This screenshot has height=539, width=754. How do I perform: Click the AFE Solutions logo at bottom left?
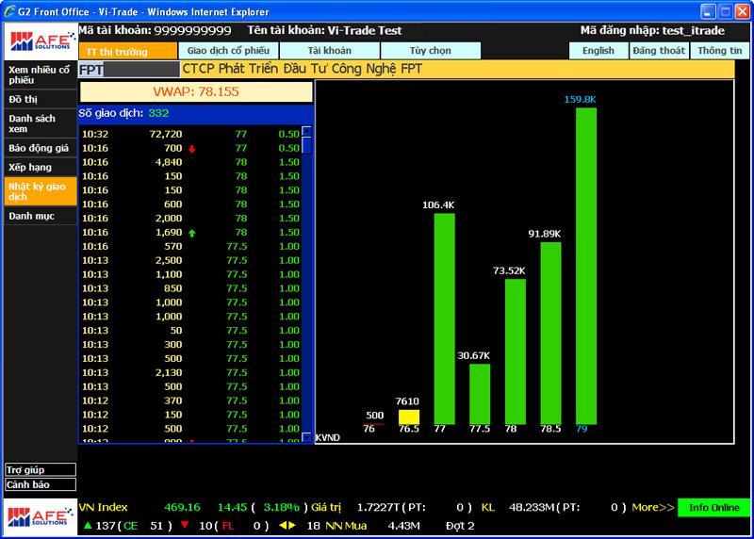click(x=41, y=517)
